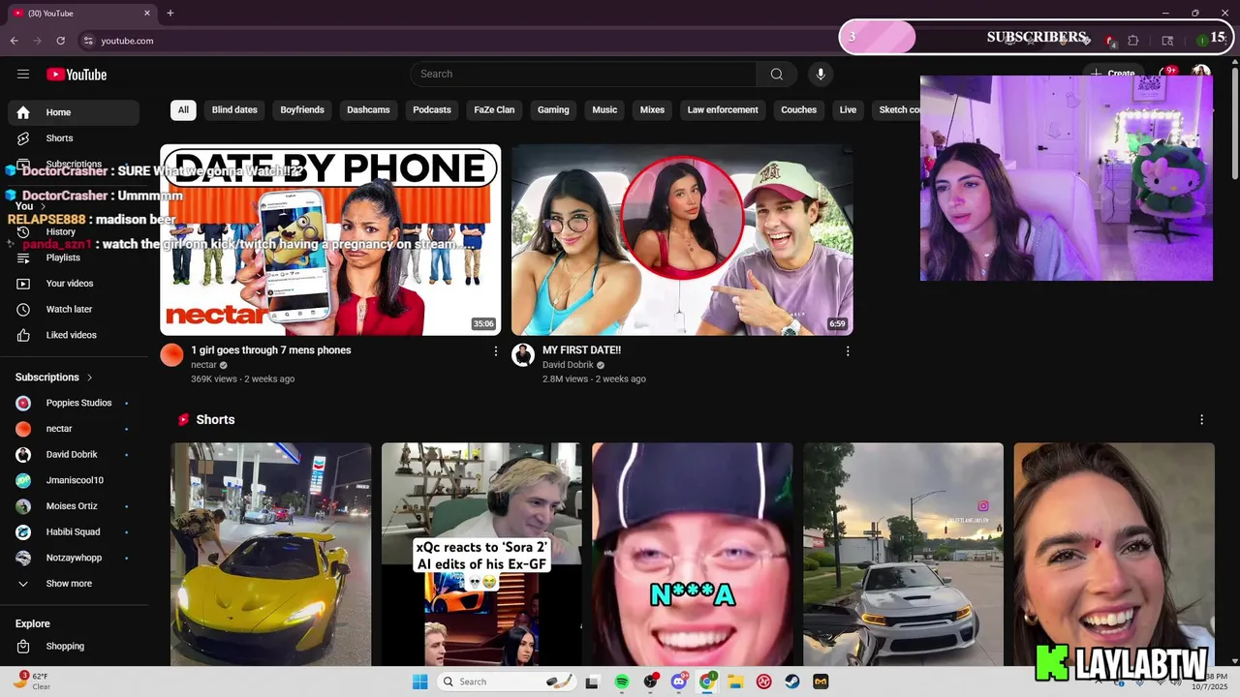Open the yellow McLaren Short thumbnail
1240x697 pixels.
(271, 555)
